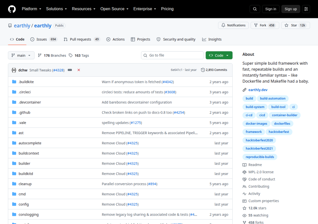Open commit hash 6e641c1
The width and height of the screenshot is (318, 224).
coord(176,70)
